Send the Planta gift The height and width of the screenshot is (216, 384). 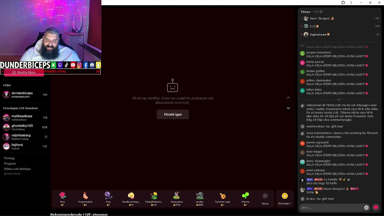245,199
